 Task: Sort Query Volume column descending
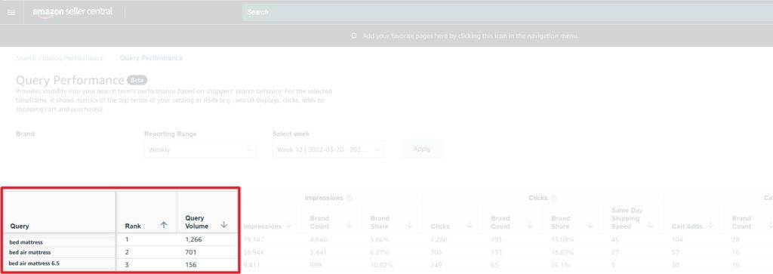pyautogui.click(x=224, y=225)
